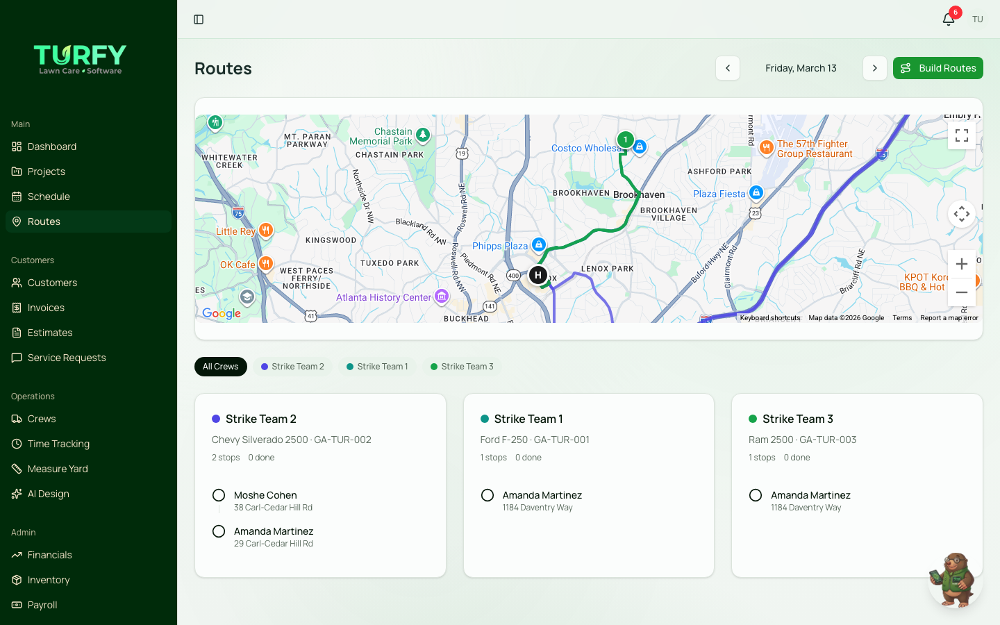Open Estimates in sidebar
Screen dimensions: 1000x625
pyautogui.click(x=88, y=333)
